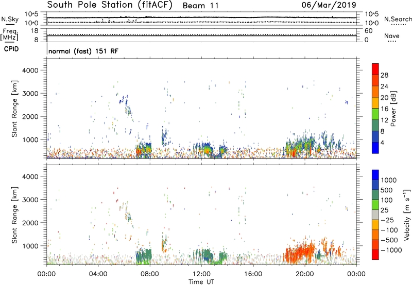Click the 'Beam 11' label
Viewport: 412px width, 285px height.
pyautogui.click(x=200, y=6)
